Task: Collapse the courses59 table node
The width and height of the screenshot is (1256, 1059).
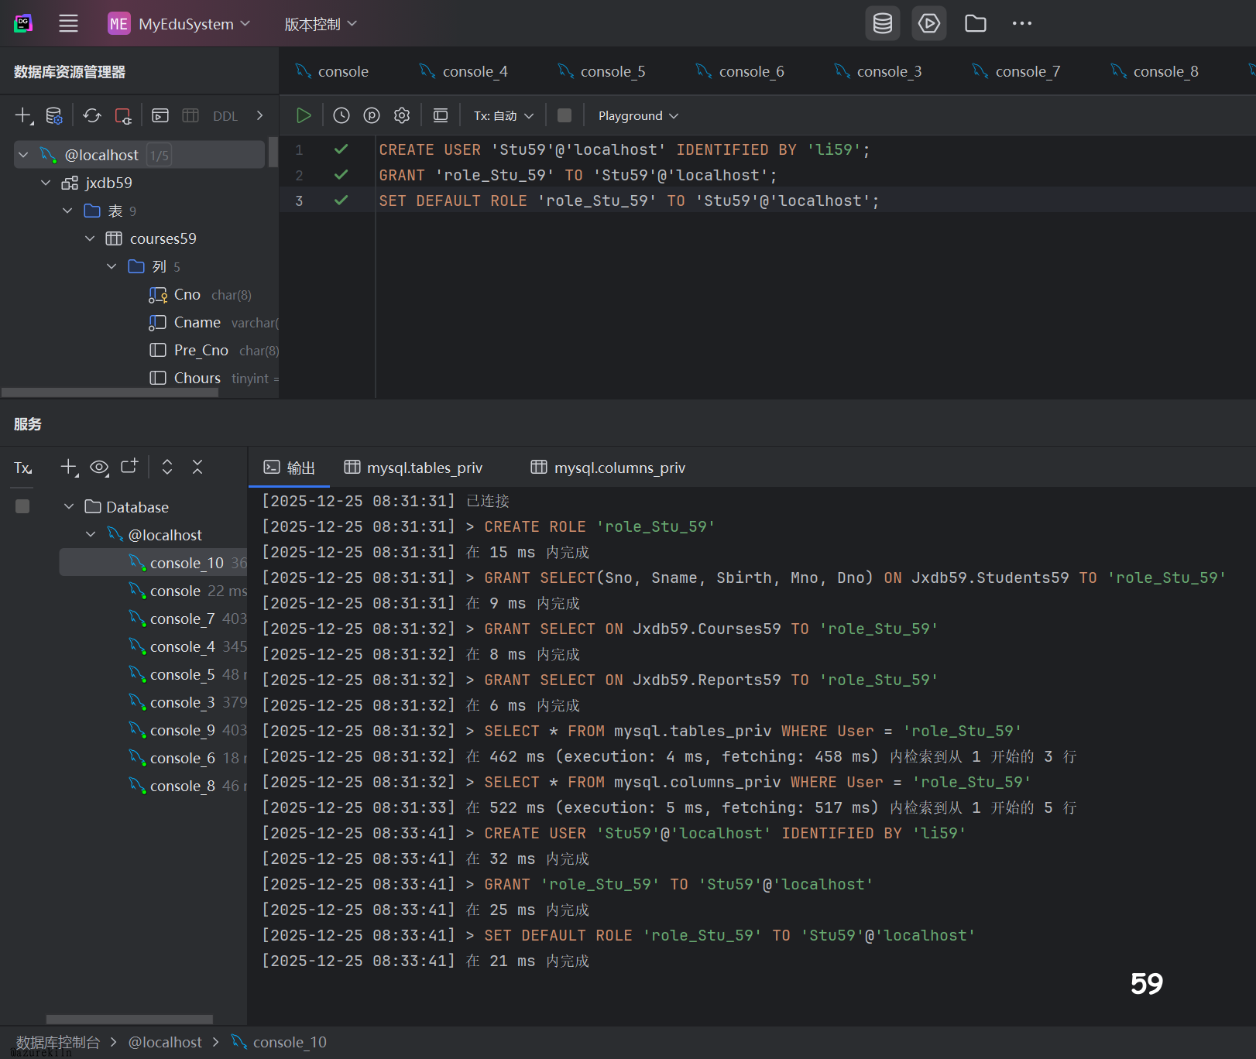Action: (91, 238)
